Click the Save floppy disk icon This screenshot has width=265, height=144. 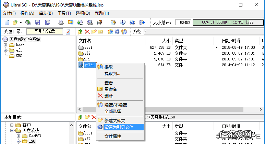pyautogui.click(x=37, y=23)
